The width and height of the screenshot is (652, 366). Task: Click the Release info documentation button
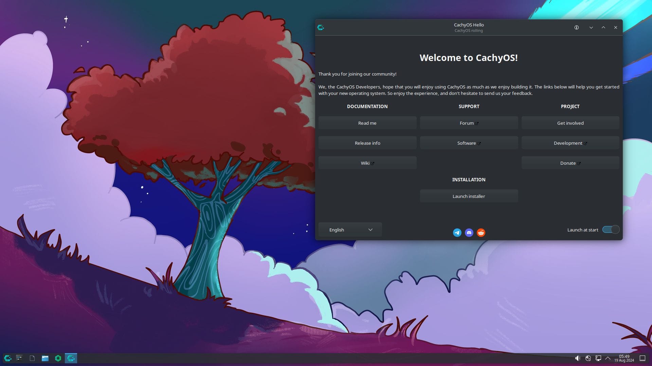coord(368,143)
